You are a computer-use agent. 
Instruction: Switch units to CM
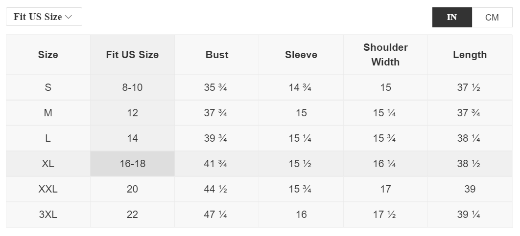[x=492, y=18]
